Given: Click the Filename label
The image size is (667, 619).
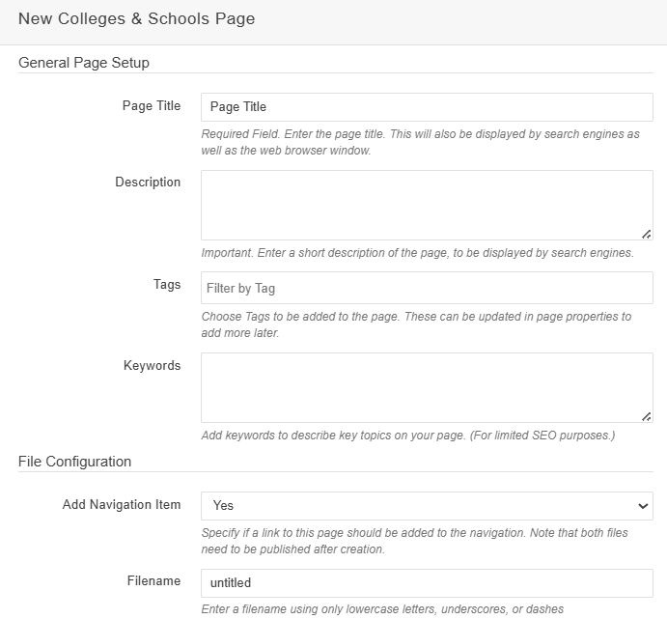Looking at the screenshot, I should coord(153,581).
